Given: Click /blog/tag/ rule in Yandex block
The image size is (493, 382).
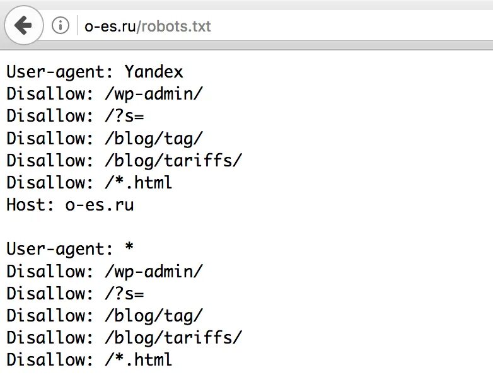Looking at the screenshot, I should (x=154, y=139).
